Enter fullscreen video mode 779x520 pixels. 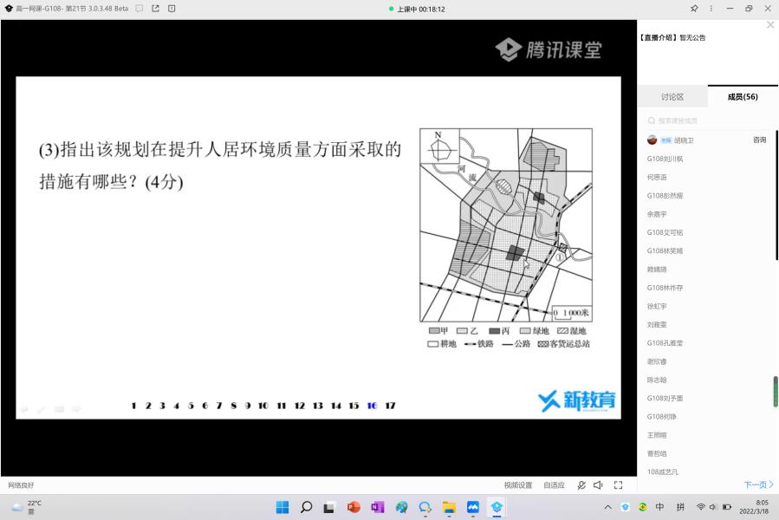click(x=618, y=485)
